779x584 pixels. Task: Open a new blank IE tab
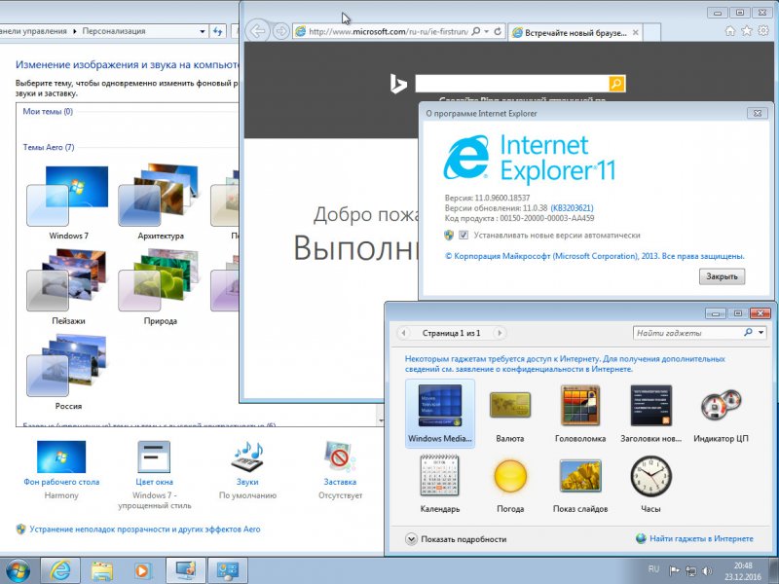click(651, 33)
